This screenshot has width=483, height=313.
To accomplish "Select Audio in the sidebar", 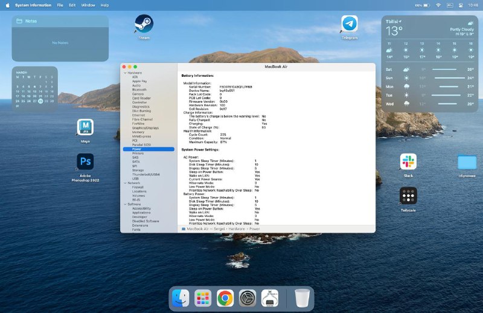I will coord(136,85).
